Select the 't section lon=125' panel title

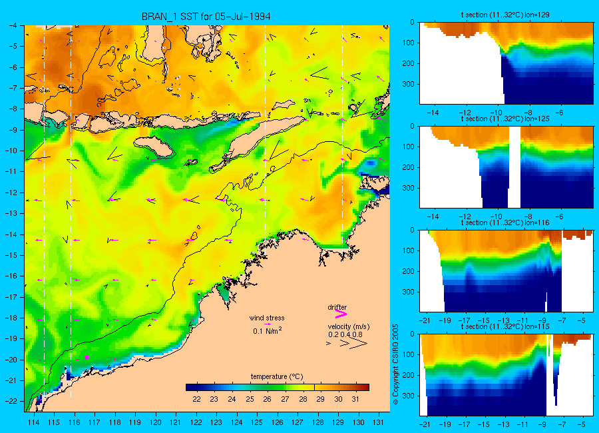tap(505, 119)
